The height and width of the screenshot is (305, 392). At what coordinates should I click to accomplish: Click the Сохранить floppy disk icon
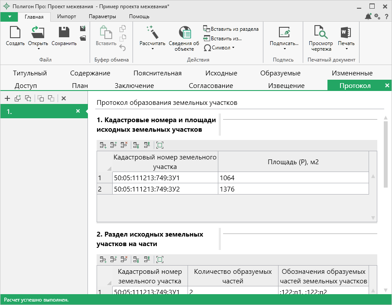tap(64, 33)
